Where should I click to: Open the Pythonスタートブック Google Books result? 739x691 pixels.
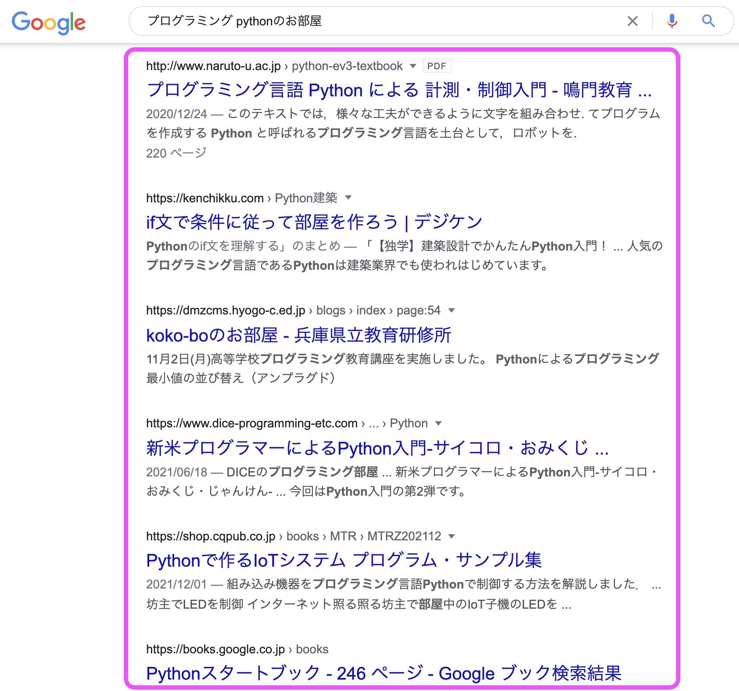point(385,673)
